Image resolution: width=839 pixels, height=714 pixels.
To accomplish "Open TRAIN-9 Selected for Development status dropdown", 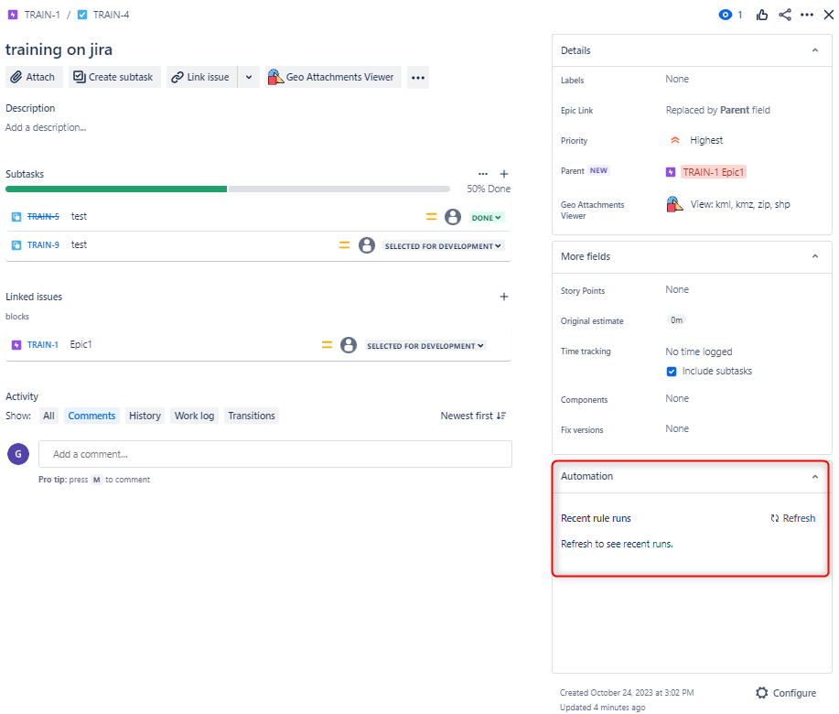I will coord(443,246).
